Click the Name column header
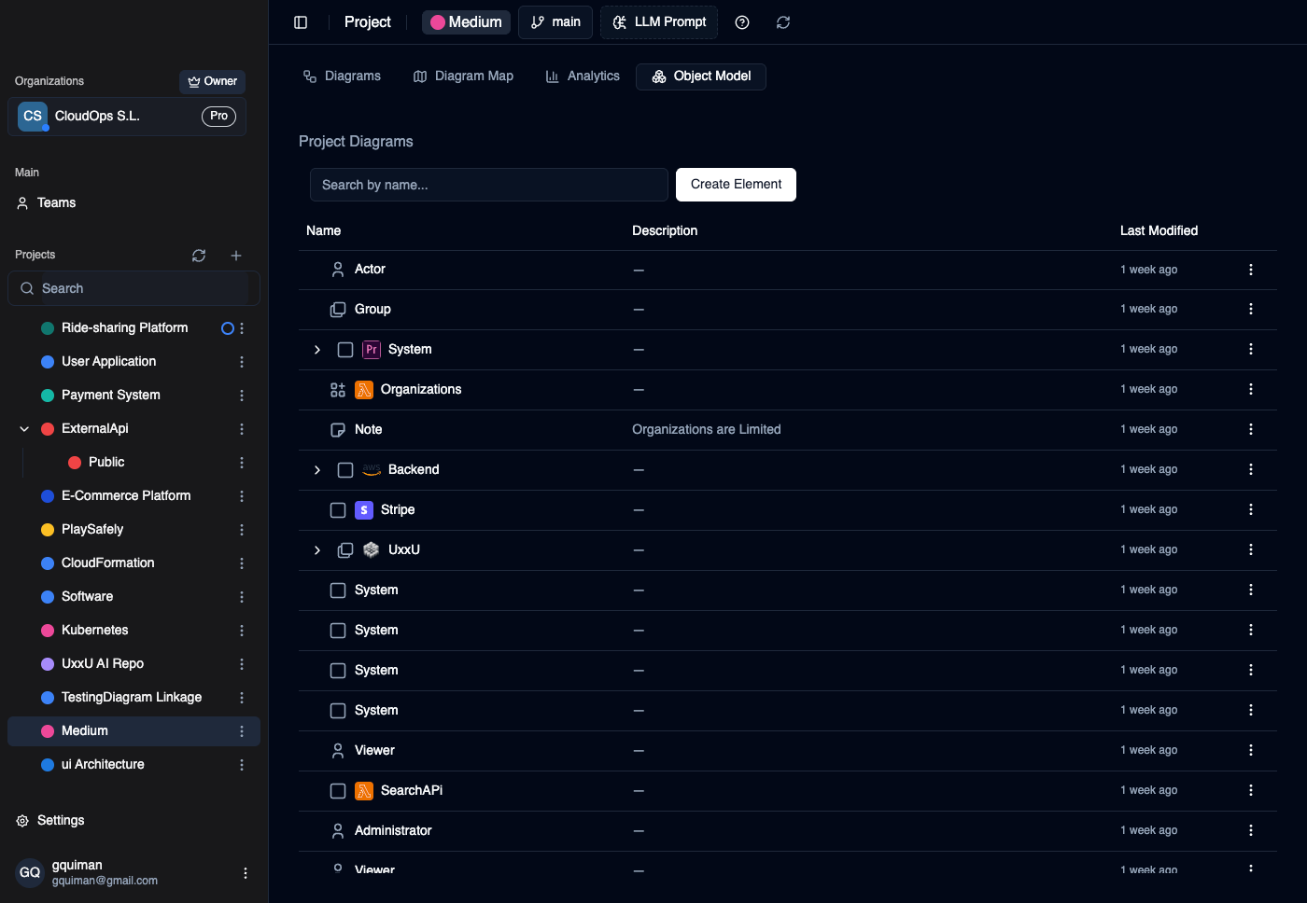Viewport: 1307px width, 903px height. click(x=324, y=231)
